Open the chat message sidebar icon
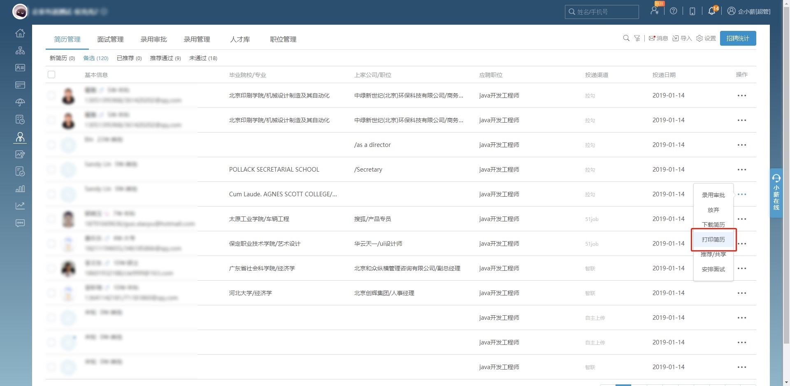Screen dimensions: 790x386 coord(20,223)
